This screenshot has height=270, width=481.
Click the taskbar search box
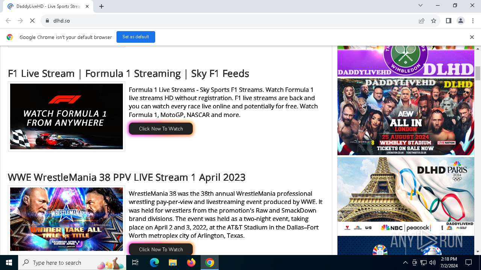(x=72, y=262)
